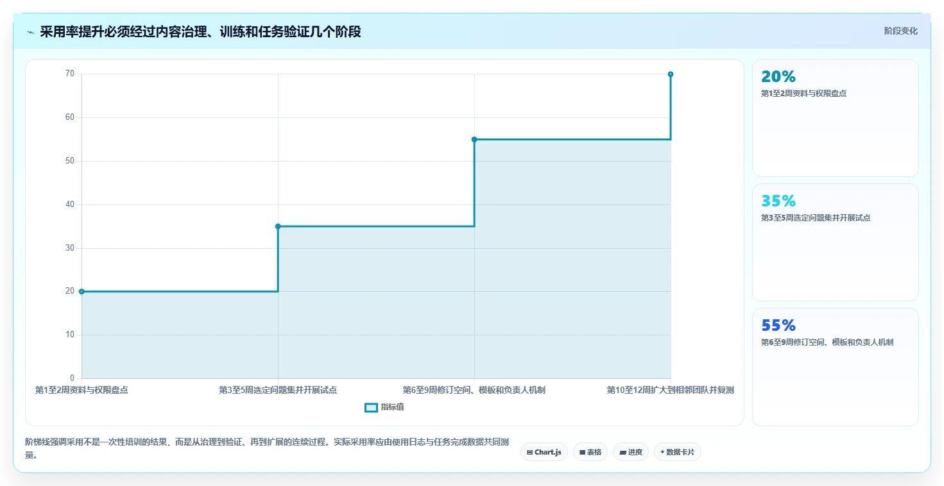The width and height of the screenshot is (944, 486).
Task: Click axis label 第3至5周选定问题集并开展试点
Action: pos(278,390)
